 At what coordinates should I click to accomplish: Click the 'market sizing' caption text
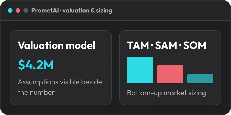(185, 93)
